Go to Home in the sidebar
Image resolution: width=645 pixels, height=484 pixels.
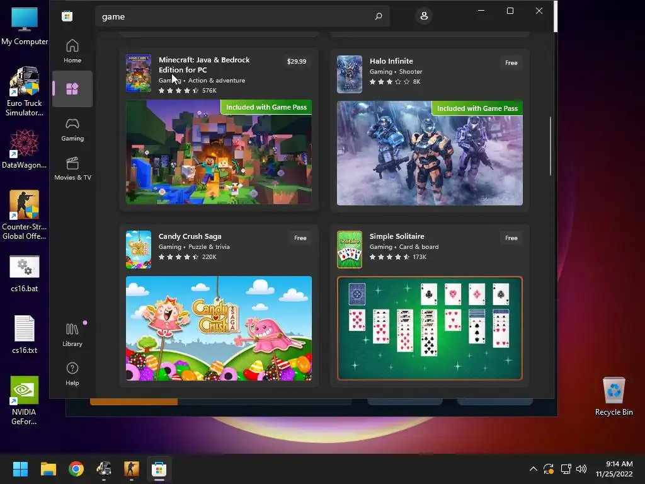click(72, 51)
